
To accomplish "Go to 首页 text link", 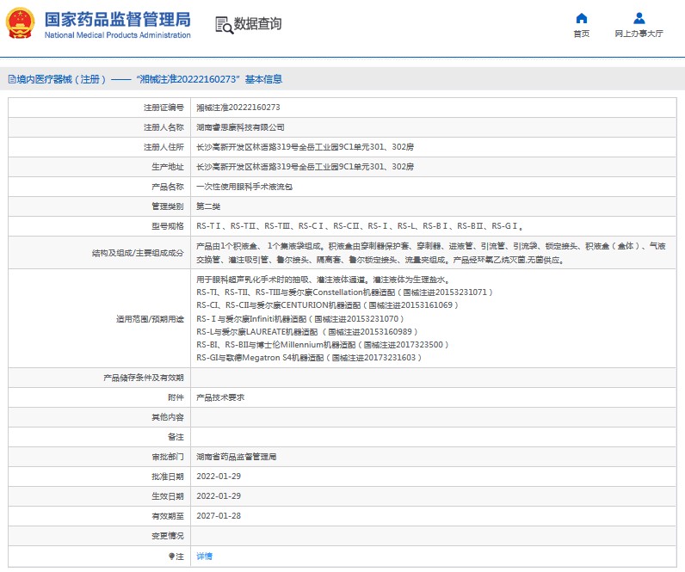I will (x=582, y=34).
